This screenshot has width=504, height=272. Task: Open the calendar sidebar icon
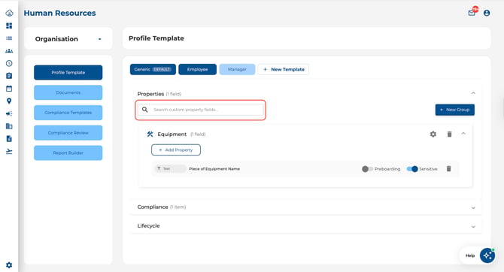point(9,89)
